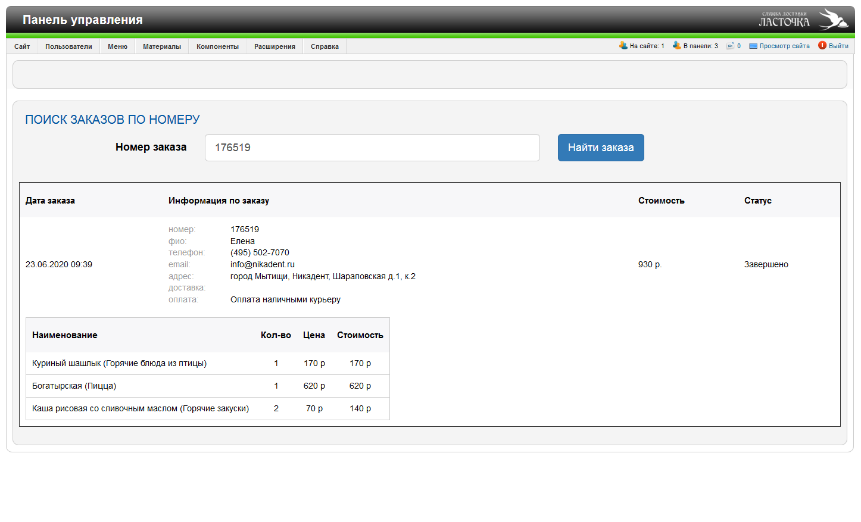This screenshot has width=861, height=522.
Task: Click the order number value 176519 in details
Action: coord(245,229)
